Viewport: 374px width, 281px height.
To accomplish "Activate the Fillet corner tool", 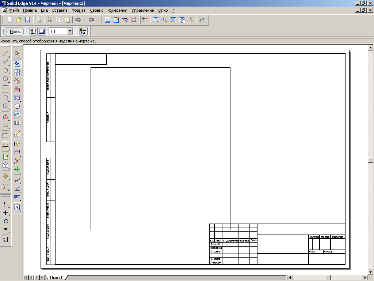I will (x=5, y=98).
